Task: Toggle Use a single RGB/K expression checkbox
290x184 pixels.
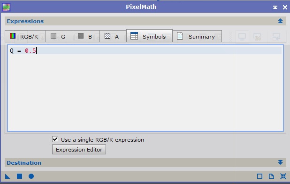Action: (55, 139)
